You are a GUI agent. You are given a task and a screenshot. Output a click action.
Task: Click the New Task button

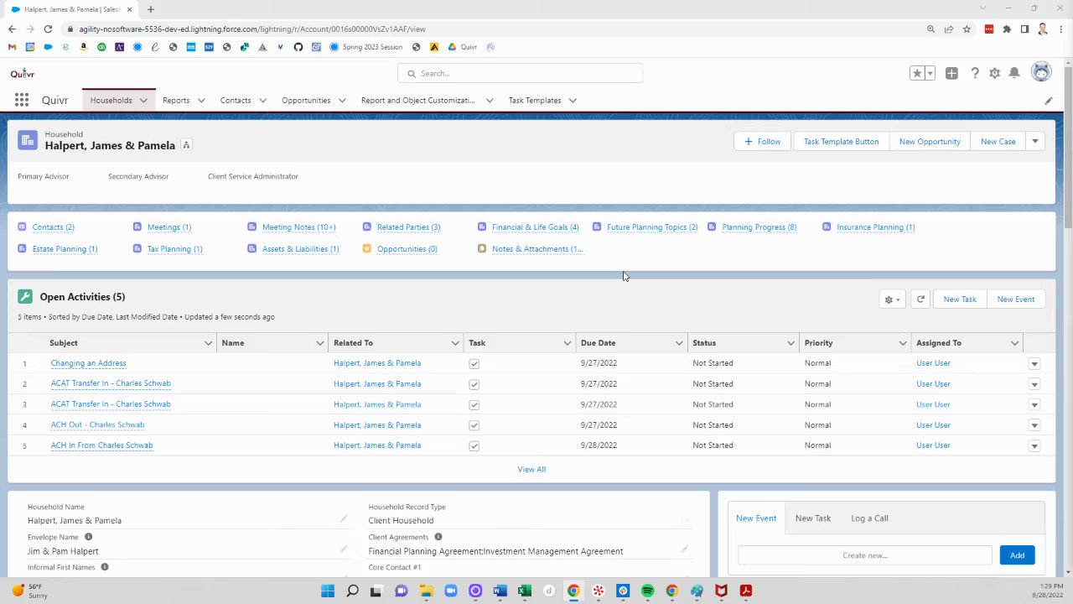tap(960, 299)
